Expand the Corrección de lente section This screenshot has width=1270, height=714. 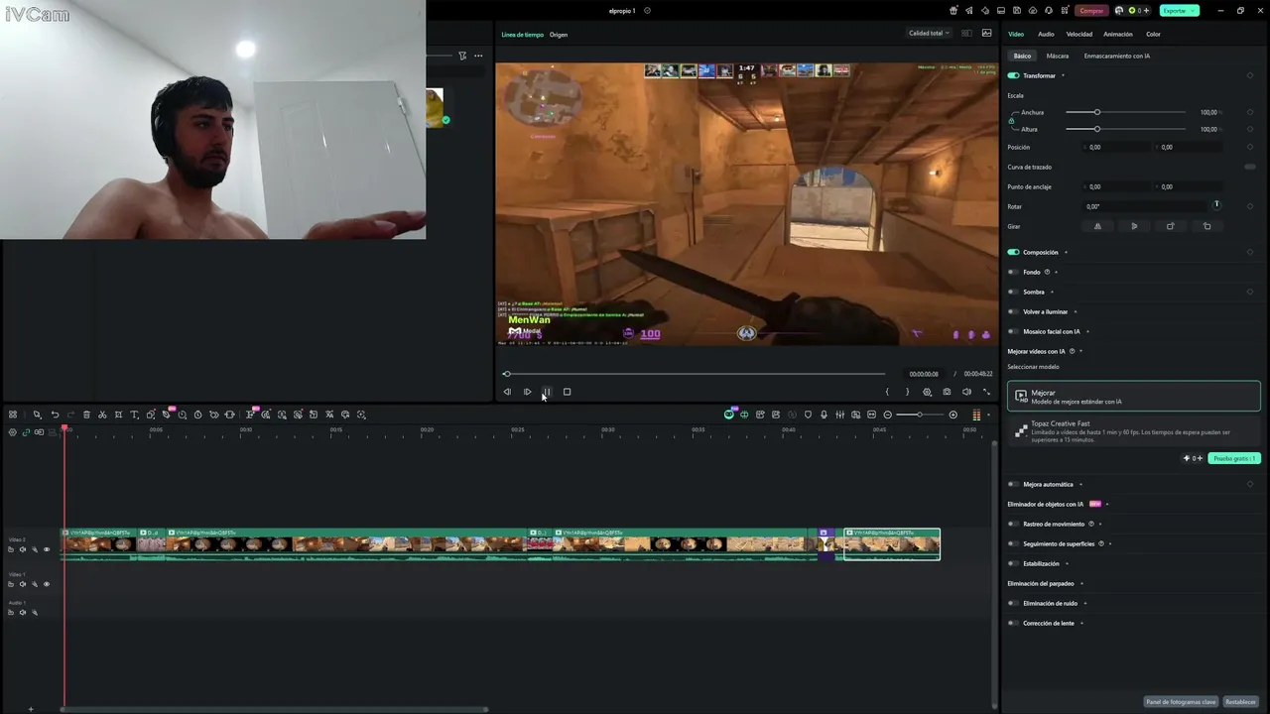(x=1081, y=623)
